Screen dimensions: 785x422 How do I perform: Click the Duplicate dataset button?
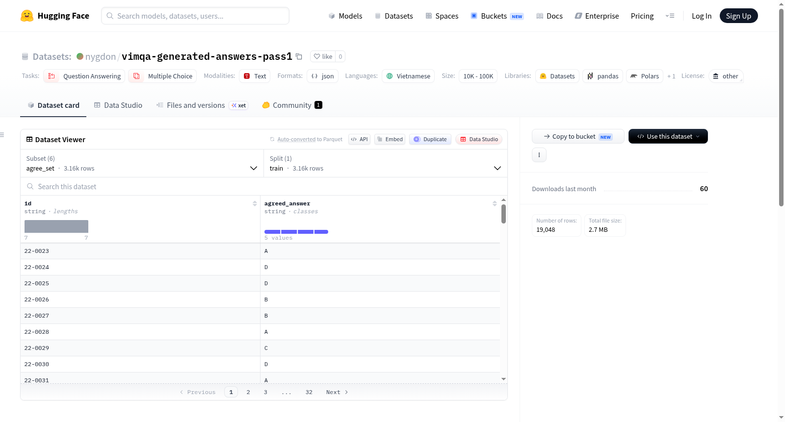coord(430,139)
